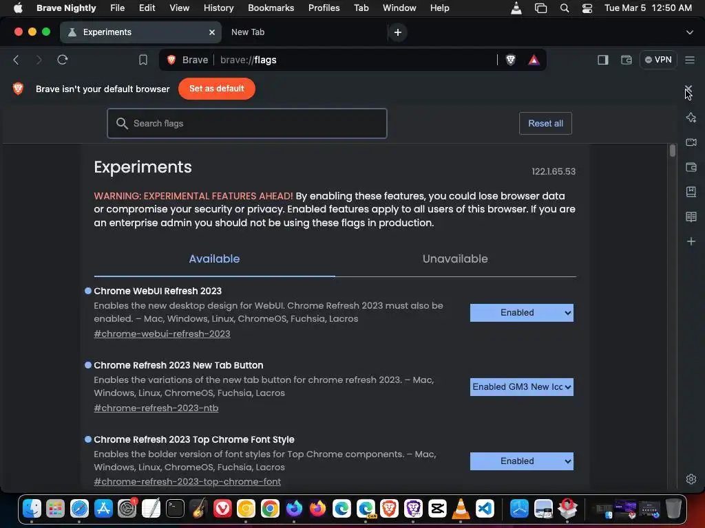Viewport: 705px width, 528px height.
Task: Open the File menu
Action: (117, 8)
